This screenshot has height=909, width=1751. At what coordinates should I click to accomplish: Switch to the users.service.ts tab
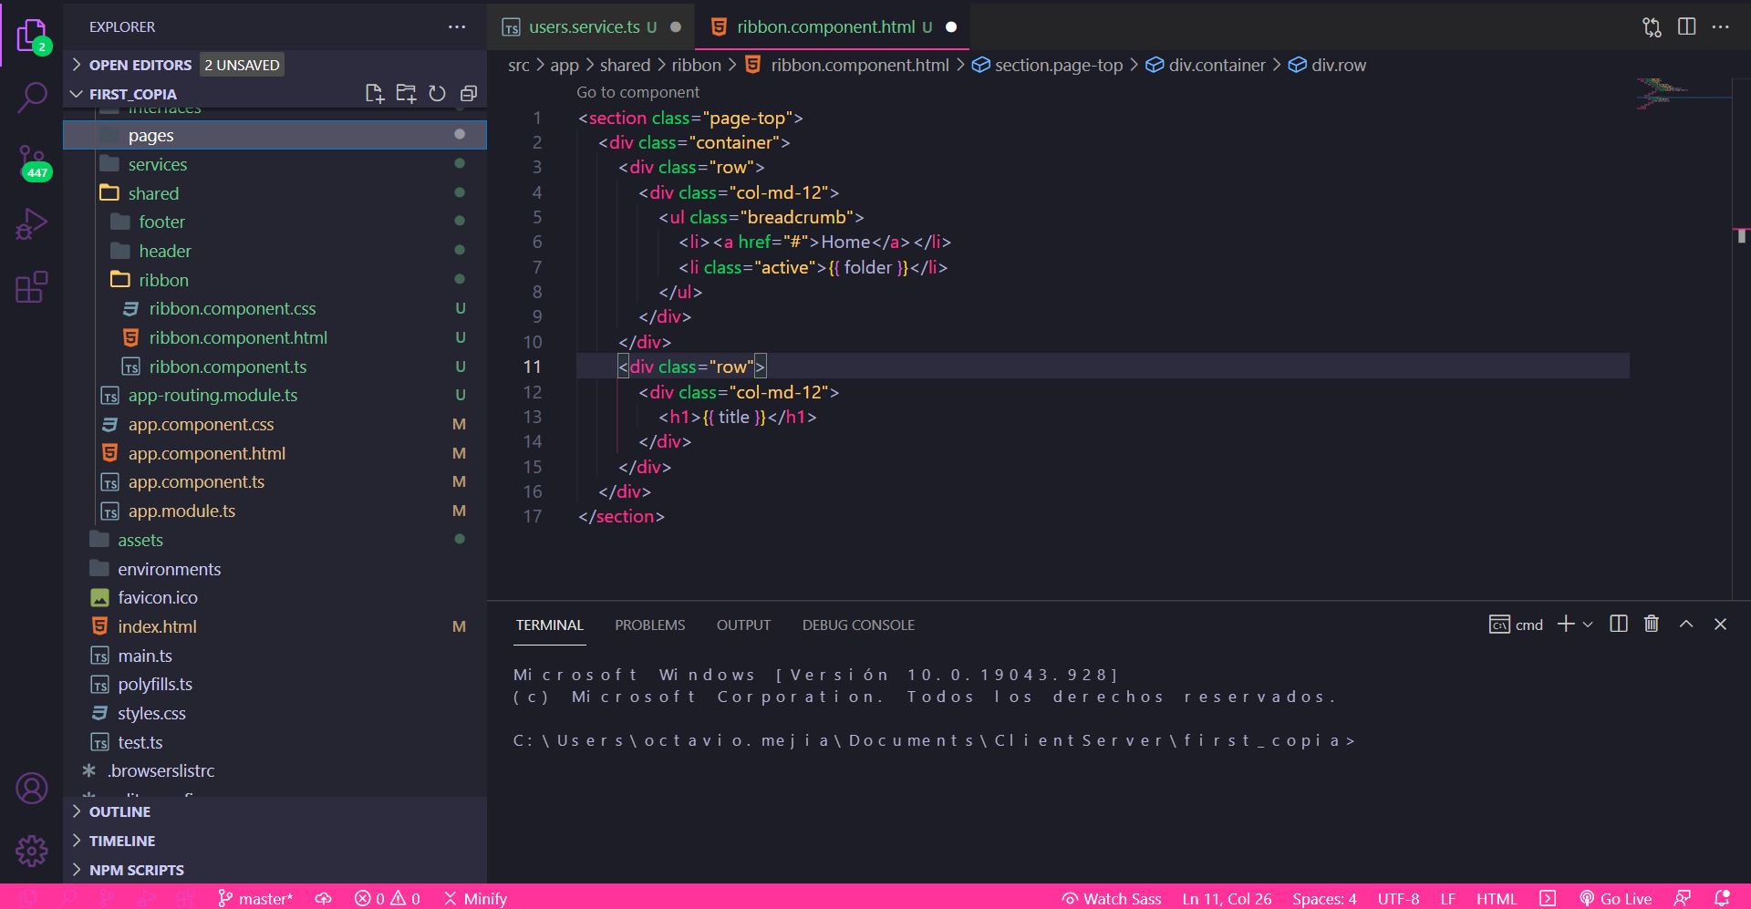[584, 26]
